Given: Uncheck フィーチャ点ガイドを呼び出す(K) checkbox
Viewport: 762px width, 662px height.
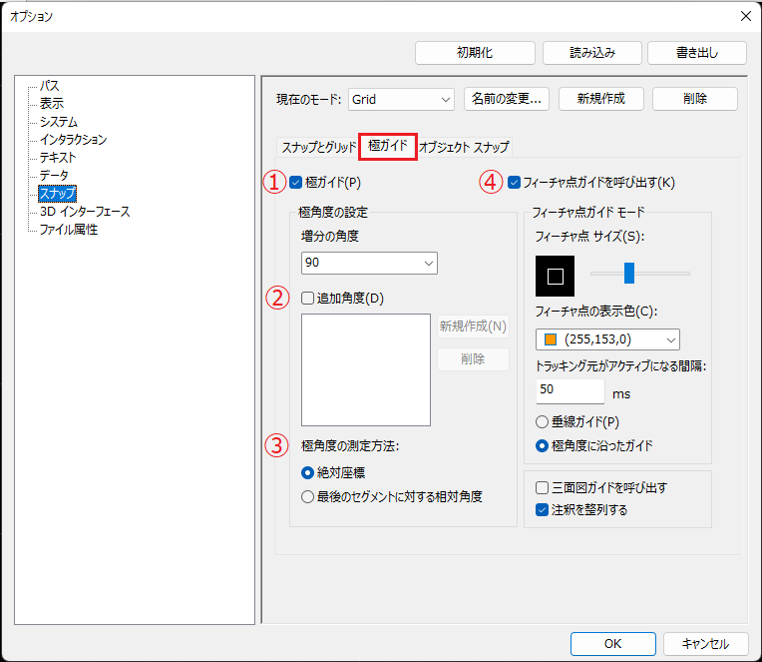Looking at the screenshot, I should [515, 183].
